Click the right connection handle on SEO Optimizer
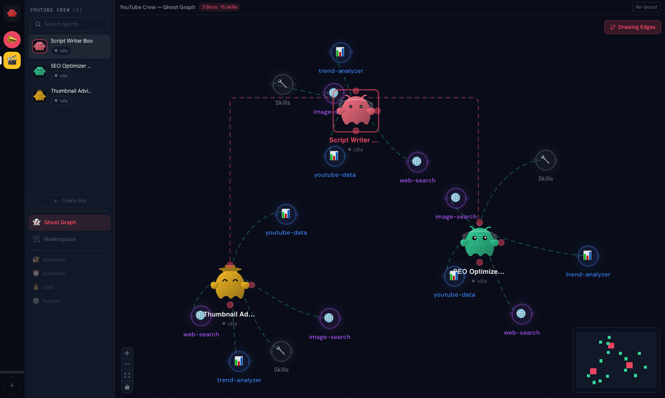 [501, 242]
